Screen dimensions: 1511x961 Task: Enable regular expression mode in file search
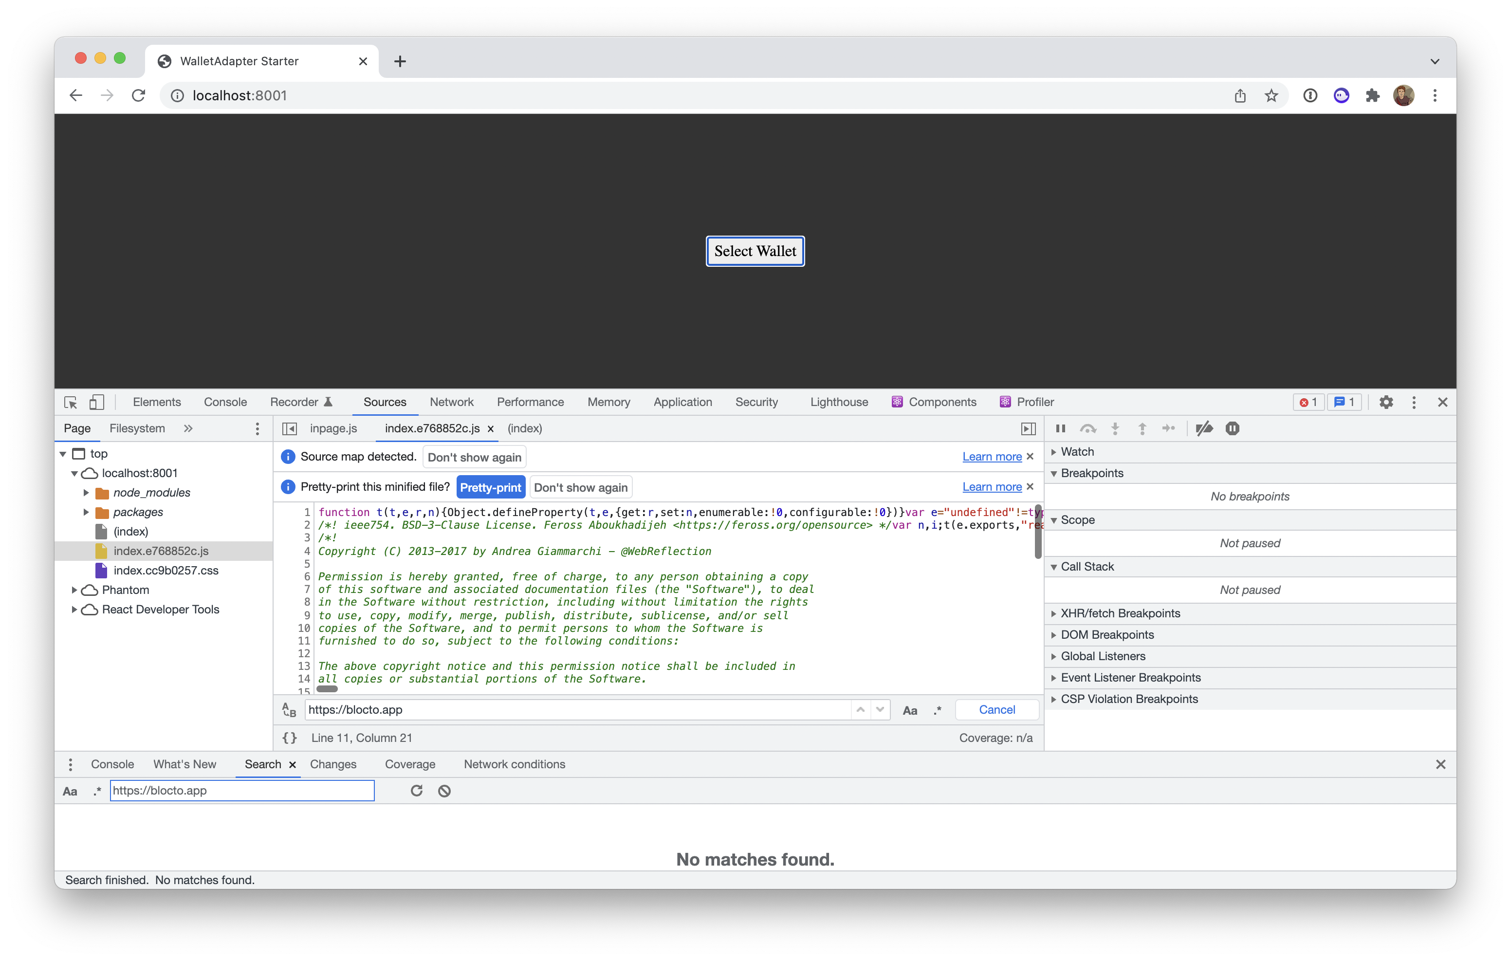(938, 710)
